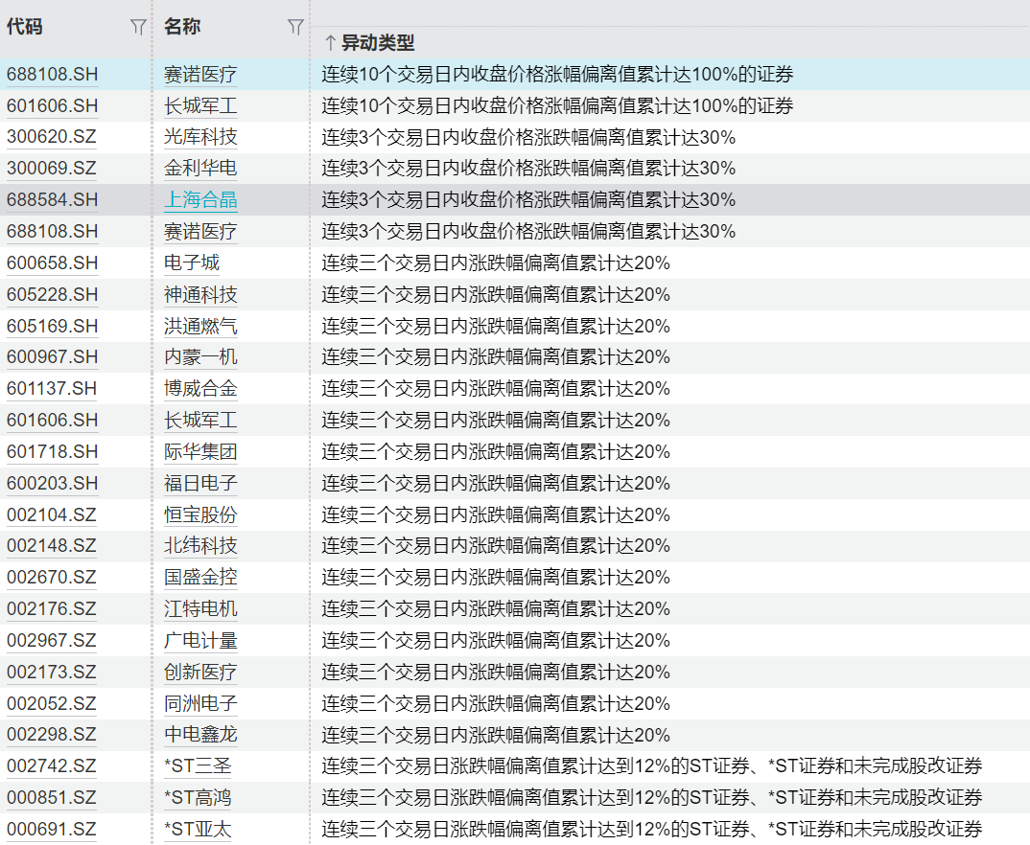This screenshot has height=845, width=1030.
Task: Open stock code 688584.SH
Action: click(52, 200)
